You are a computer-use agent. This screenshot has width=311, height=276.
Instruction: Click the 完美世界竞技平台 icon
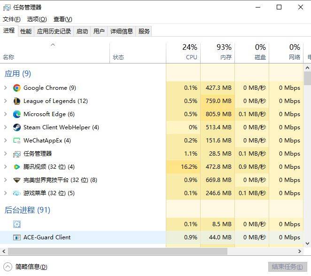17,180
